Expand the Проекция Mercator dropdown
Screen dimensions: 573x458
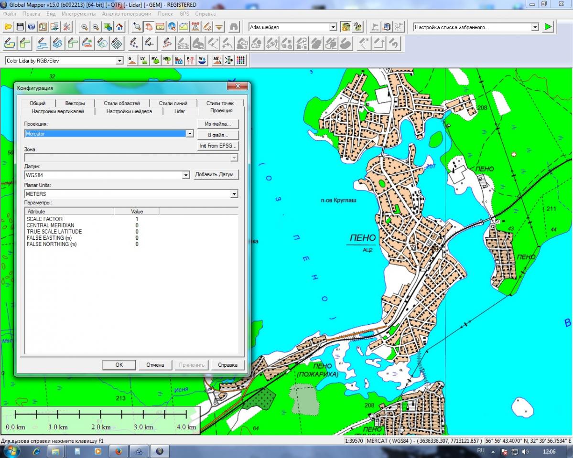click(x=190, y=134)
